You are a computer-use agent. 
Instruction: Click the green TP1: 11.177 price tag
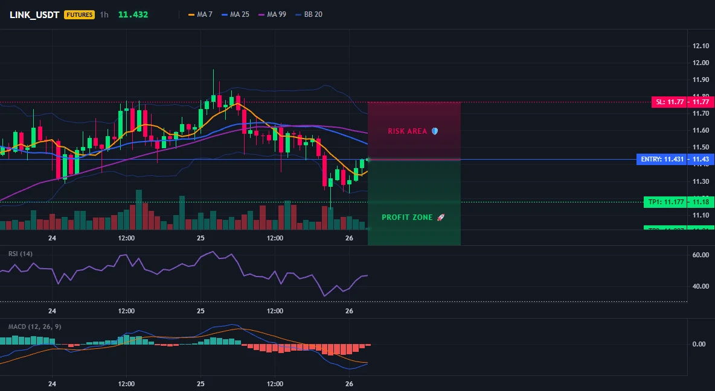pos(666,202)
